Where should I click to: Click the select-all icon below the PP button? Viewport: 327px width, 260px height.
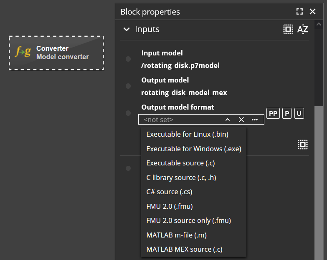point(303,145)
